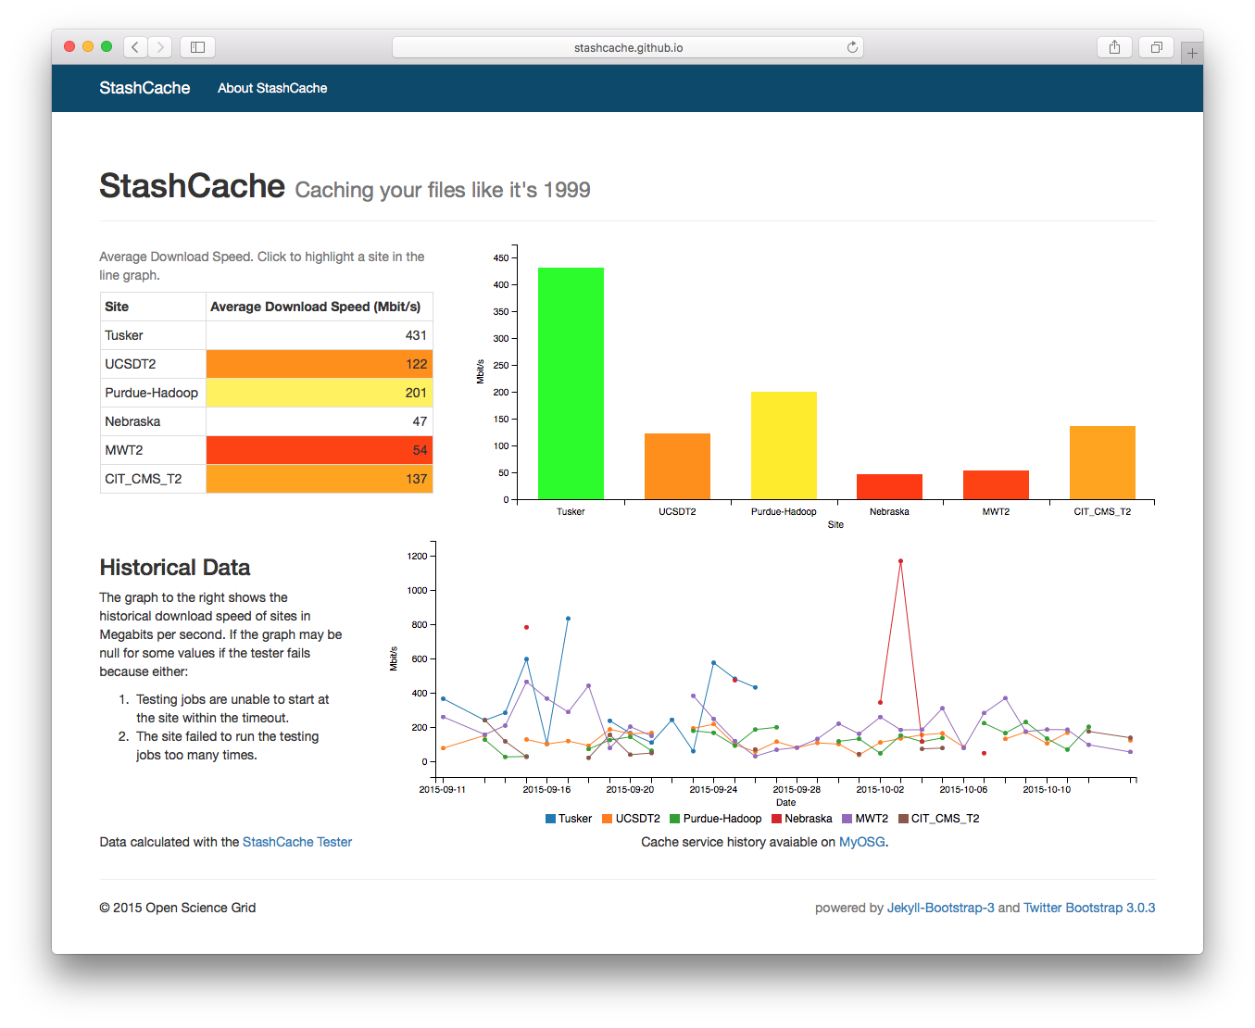Open the StashCache brand link in the navbar
The width and height of the screenshot is (1255, 1028).
(144, 88)
